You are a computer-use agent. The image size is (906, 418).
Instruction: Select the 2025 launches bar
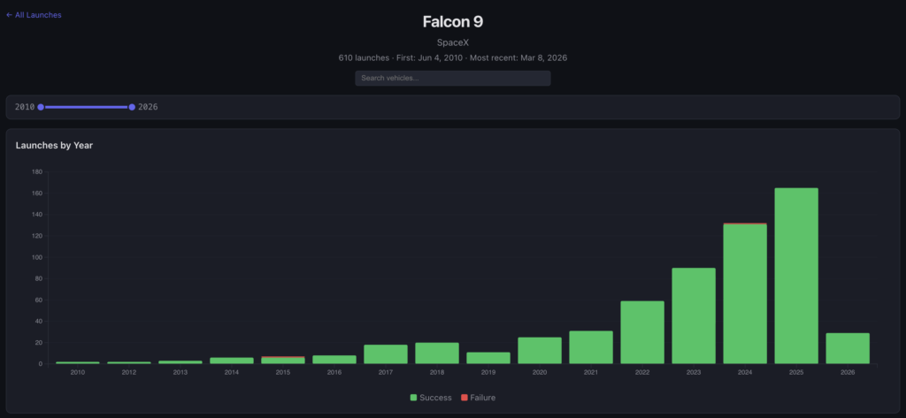pyautogui.click(x=796, y=276)
